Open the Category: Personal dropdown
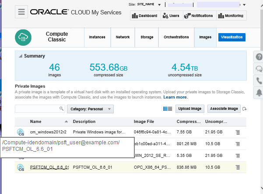This screenshot has width=263, height=194. click(90, 109)
